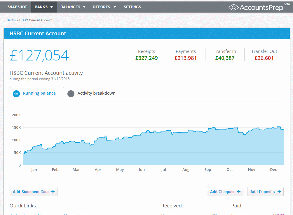
Task: Click the Running balance line-chart icon
Action: click(x=16, y=93)
